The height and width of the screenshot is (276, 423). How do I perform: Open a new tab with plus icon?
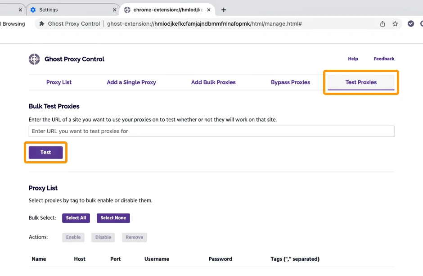(x=224, y=10)
